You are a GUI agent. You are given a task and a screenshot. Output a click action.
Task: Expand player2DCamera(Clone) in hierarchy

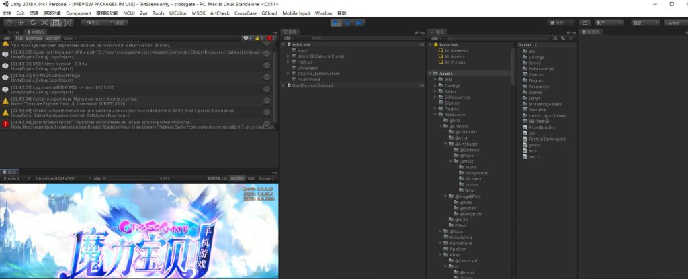(288, 56)
